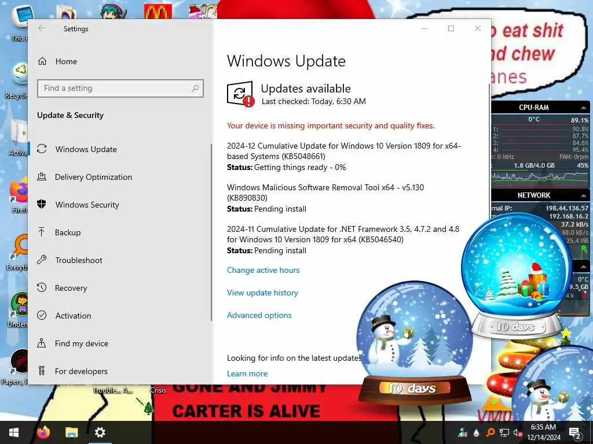Click the Last checked time text
Image resolution: width=593 pixels, height=444 pixels.
click(x=314, y=101)
